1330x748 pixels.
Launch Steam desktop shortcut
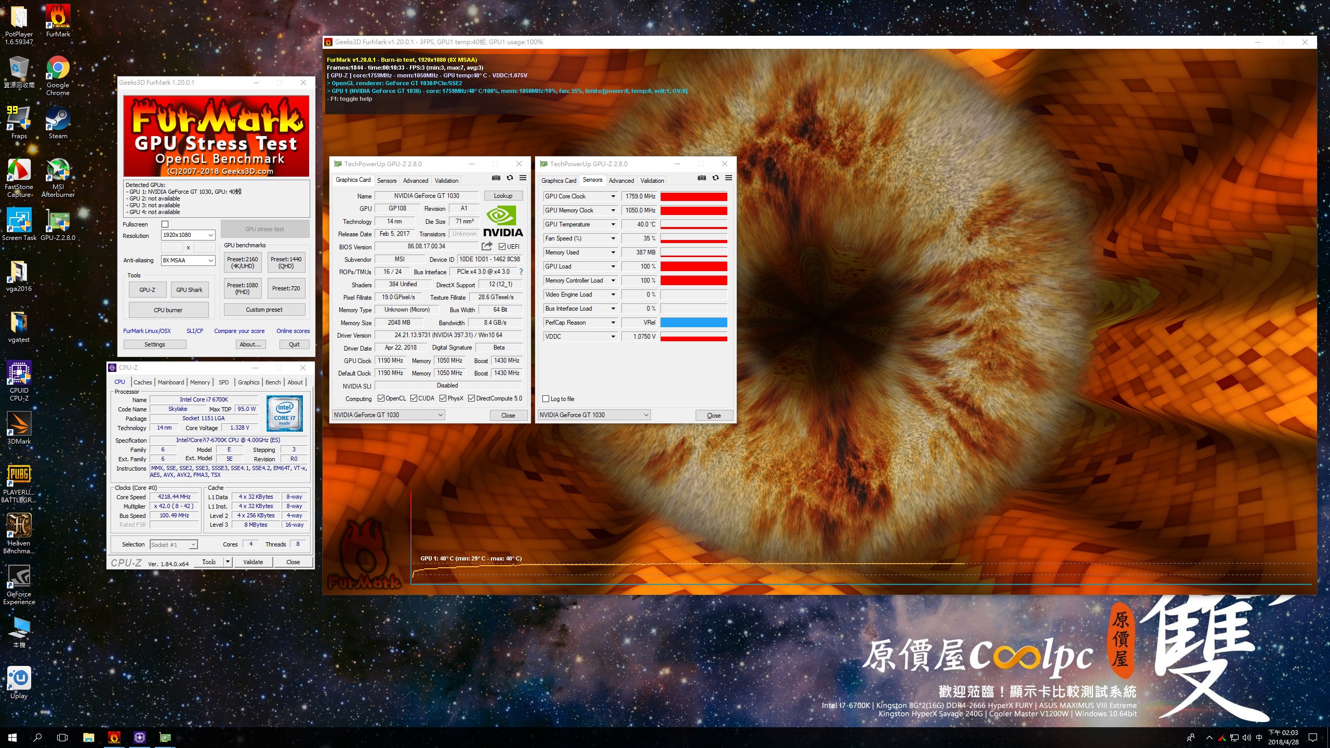[58, 123]
